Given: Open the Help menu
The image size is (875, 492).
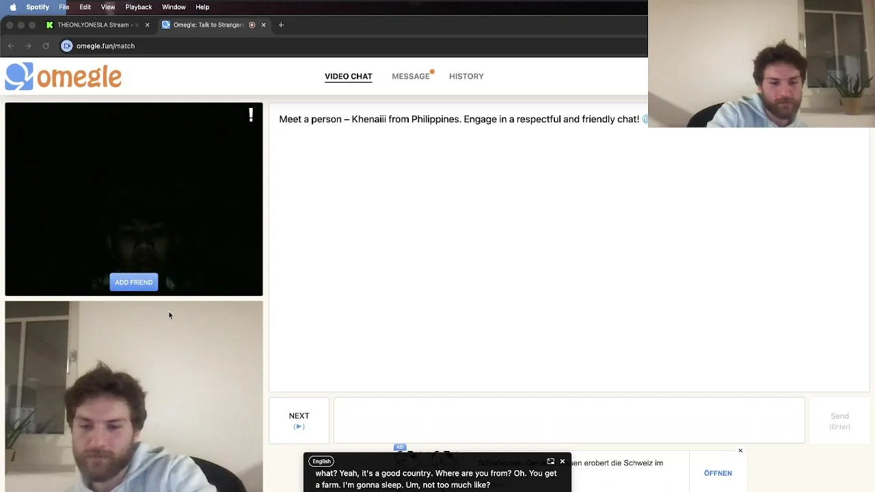Looking at the screenshot, I should tap(202, 7).
